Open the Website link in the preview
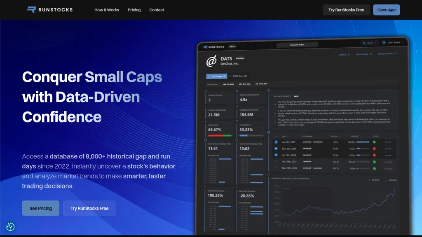Screen dimensions: 422x237 [x=345, y=55]
